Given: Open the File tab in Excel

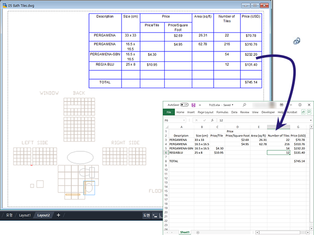Looking at the screenshot, I should (169, 112).
